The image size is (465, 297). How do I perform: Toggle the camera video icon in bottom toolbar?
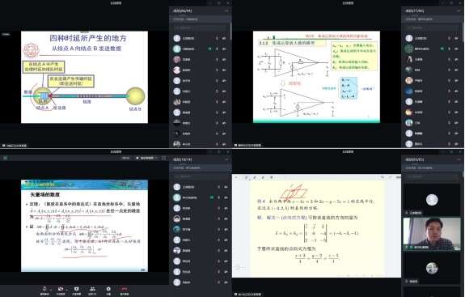tap(61, 289)
